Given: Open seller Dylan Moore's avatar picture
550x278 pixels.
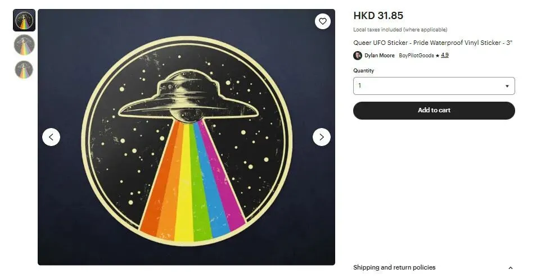Looking at the screenshot, I should (358, 56).
